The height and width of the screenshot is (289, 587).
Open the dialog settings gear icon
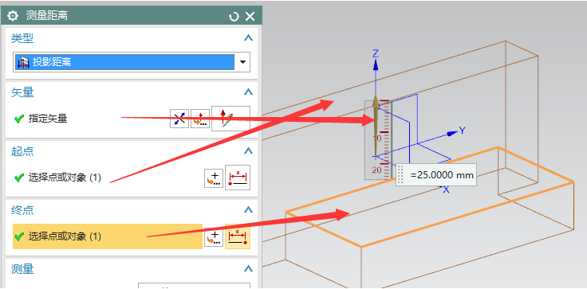13,16
